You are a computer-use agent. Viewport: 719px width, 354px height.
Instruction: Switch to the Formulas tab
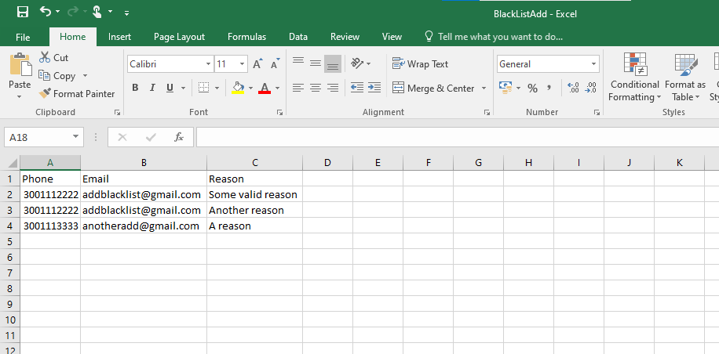pyautogui.click(x=246, y=37)
